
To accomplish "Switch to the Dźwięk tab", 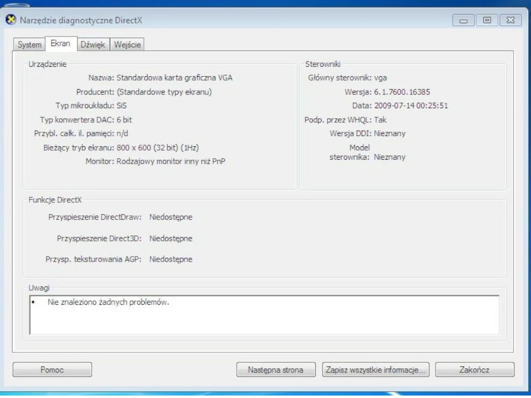I will pyautogui.click(x=93, y=44).
